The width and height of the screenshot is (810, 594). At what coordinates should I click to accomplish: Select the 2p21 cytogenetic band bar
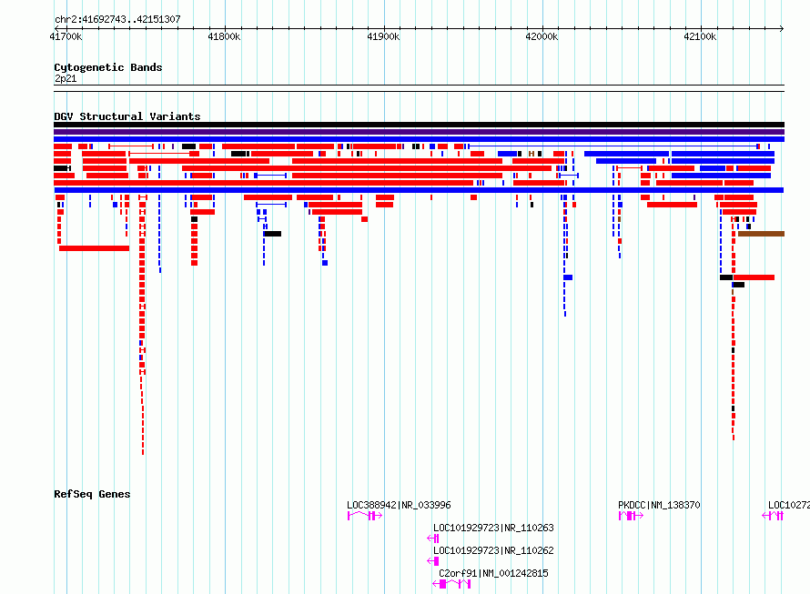419,88
